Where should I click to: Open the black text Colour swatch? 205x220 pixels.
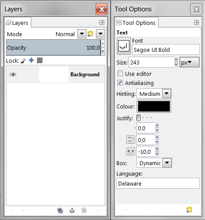tap(154, 106)
